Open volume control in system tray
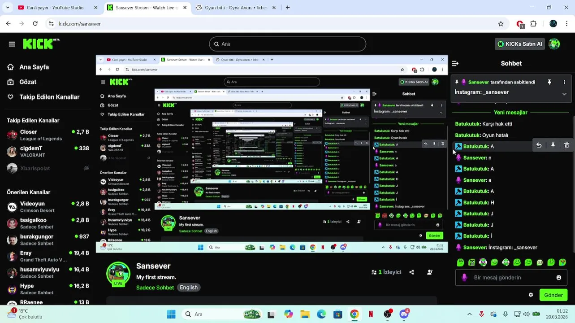Screen dimensions: 575x323 click(526, 314)
